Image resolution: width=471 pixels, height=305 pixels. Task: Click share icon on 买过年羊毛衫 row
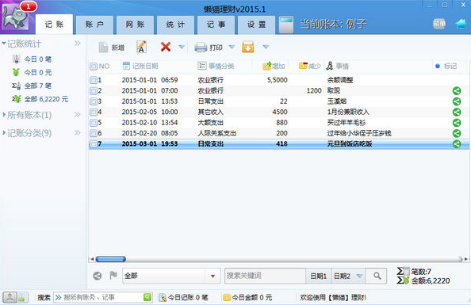(457, 123)
